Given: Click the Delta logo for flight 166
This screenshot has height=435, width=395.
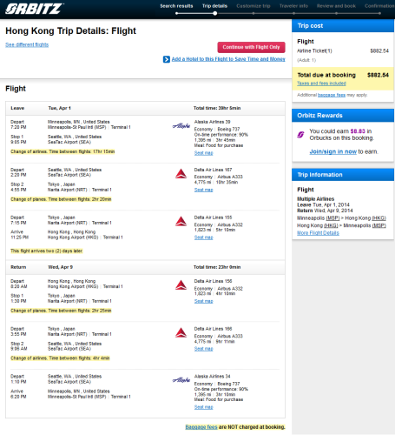Looking at the screenshot, I should point(181,332).
